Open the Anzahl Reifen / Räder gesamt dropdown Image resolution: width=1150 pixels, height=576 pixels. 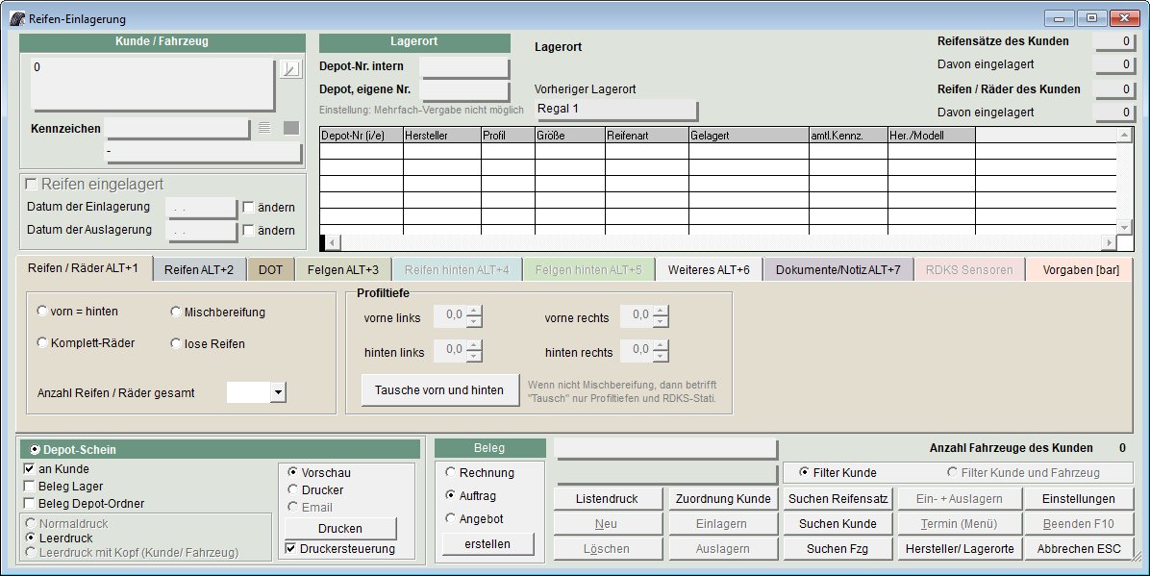[x=278, y=392]
